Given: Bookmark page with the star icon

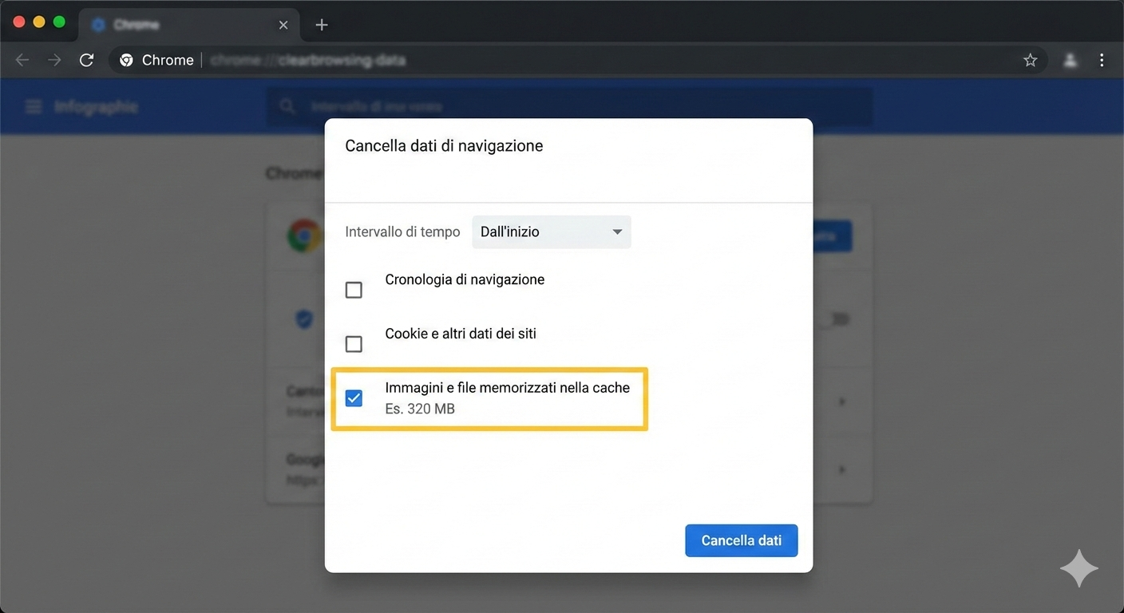Looking at the screenshot, I should click(x=1031, y=60).
